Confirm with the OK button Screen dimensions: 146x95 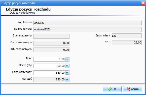(112, 89)
